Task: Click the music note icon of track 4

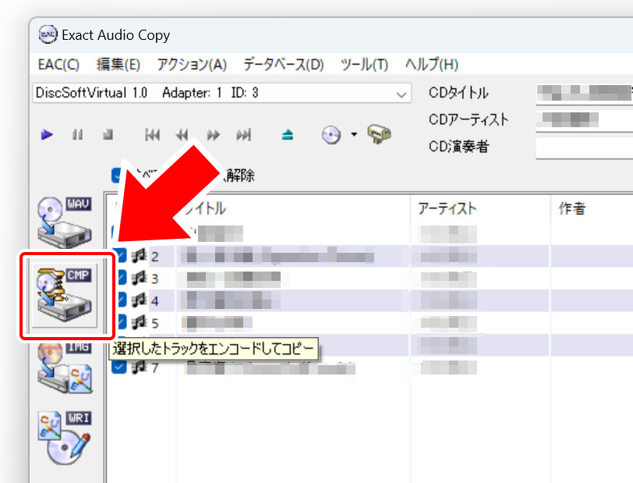Action: click(x=139, y=300)
